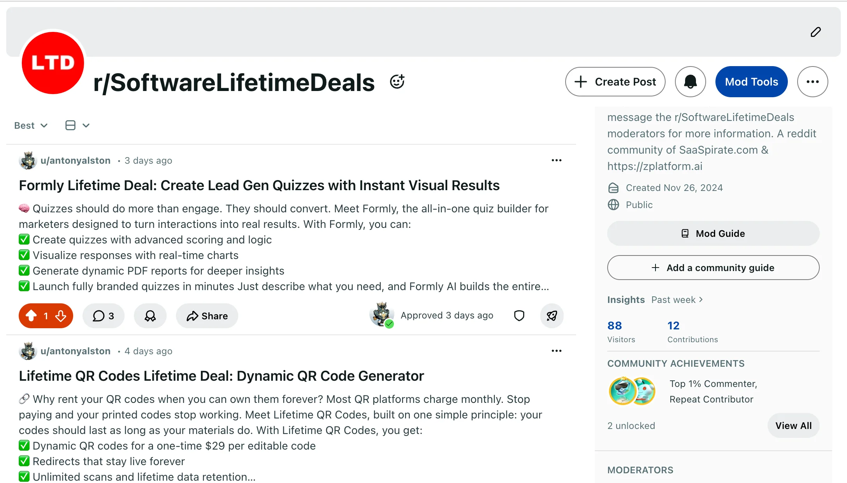Open the notification bell settings
The width and height of the screenshot is (847, 483).
click(690, 82)
